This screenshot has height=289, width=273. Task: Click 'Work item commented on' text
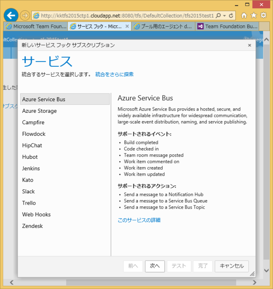tap(151, 162)
